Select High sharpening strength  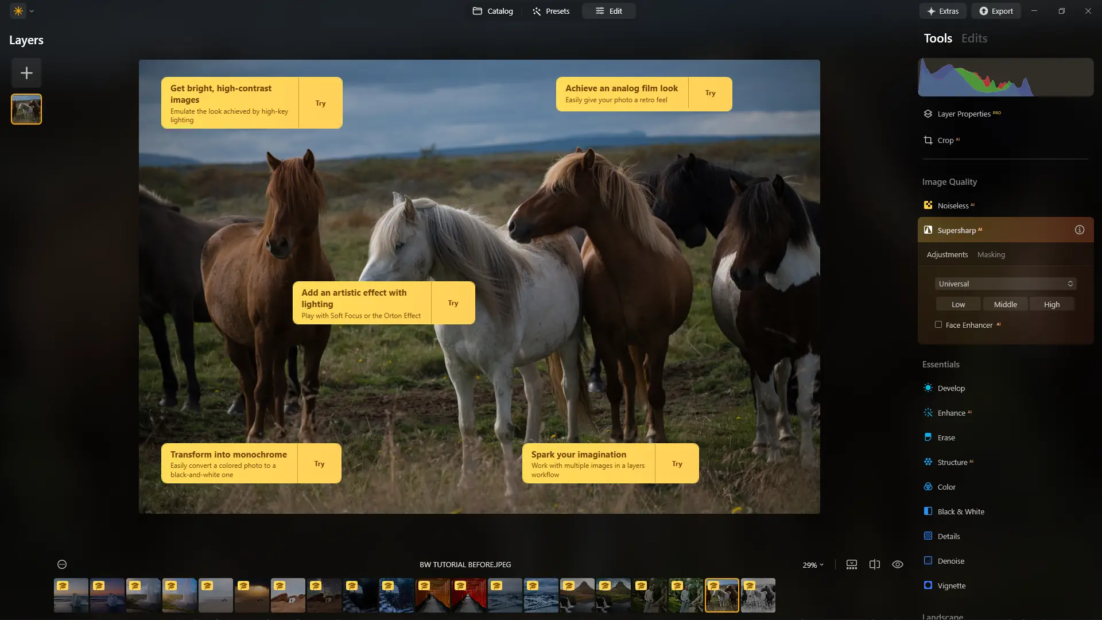tap(1051, 304)
